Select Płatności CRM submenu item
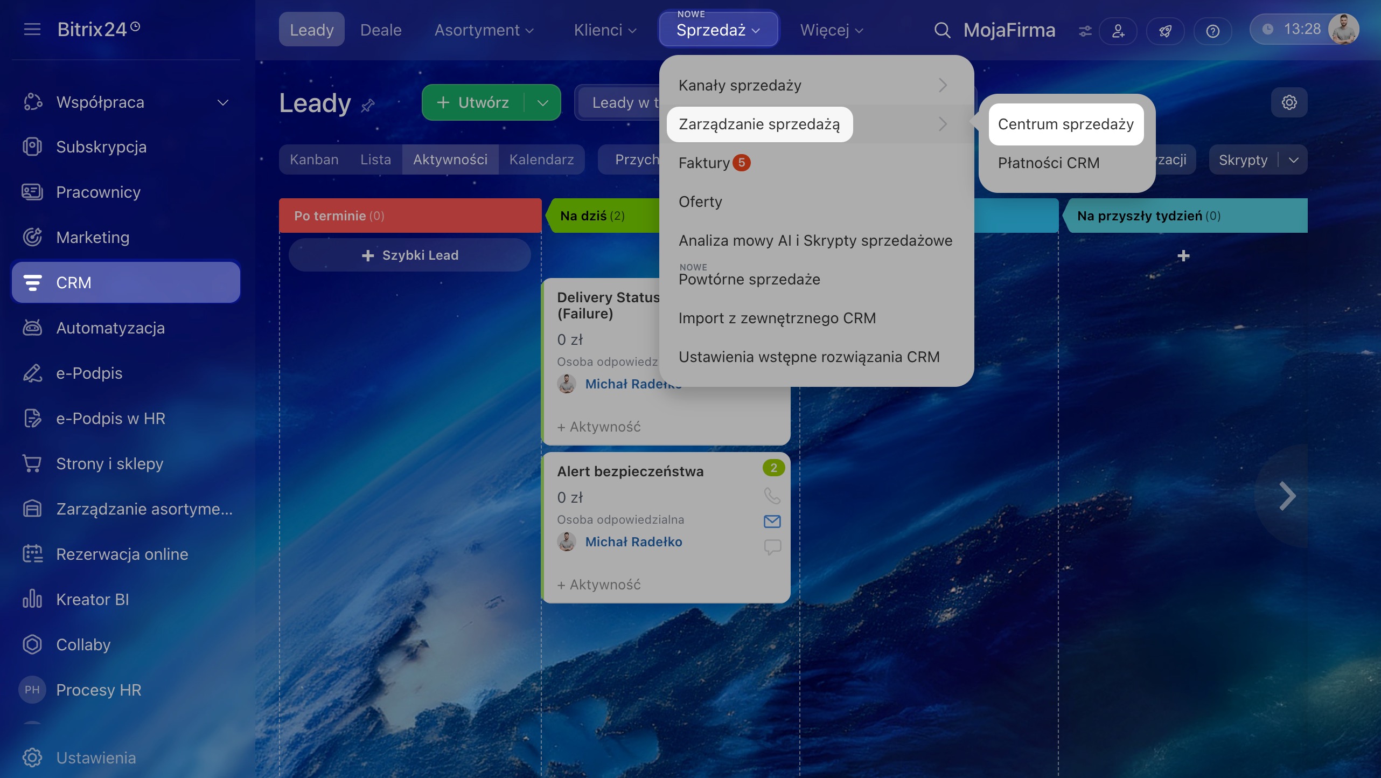The image size is (1381, 778). 1048,163
